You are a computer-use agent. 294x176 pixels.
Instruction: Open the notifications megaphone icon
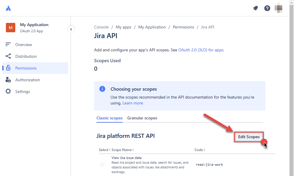coord(255,8)
